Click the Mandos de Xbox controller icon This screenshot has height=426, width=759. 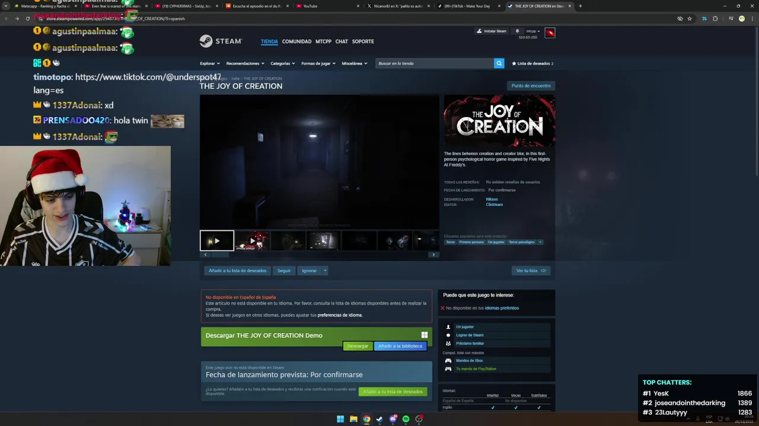tap(448, 360)
